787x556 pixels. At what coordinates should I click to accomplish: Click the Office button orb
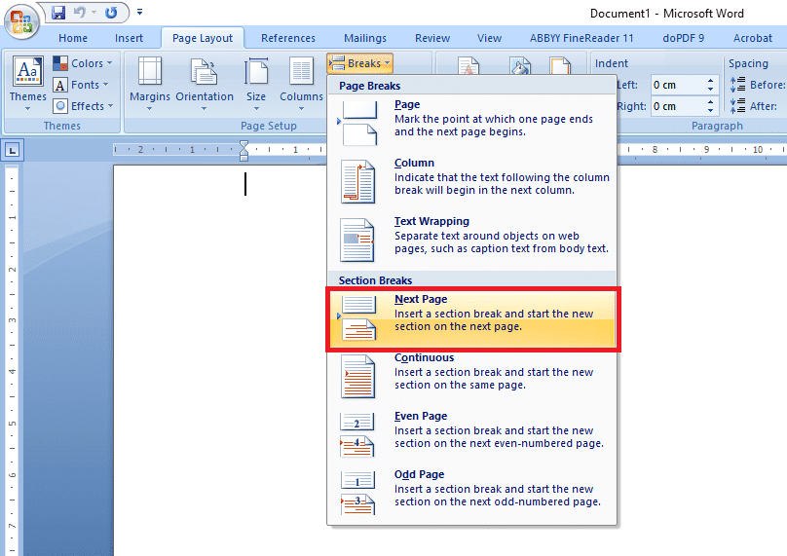pyautogui.click(x=21, y=22)
